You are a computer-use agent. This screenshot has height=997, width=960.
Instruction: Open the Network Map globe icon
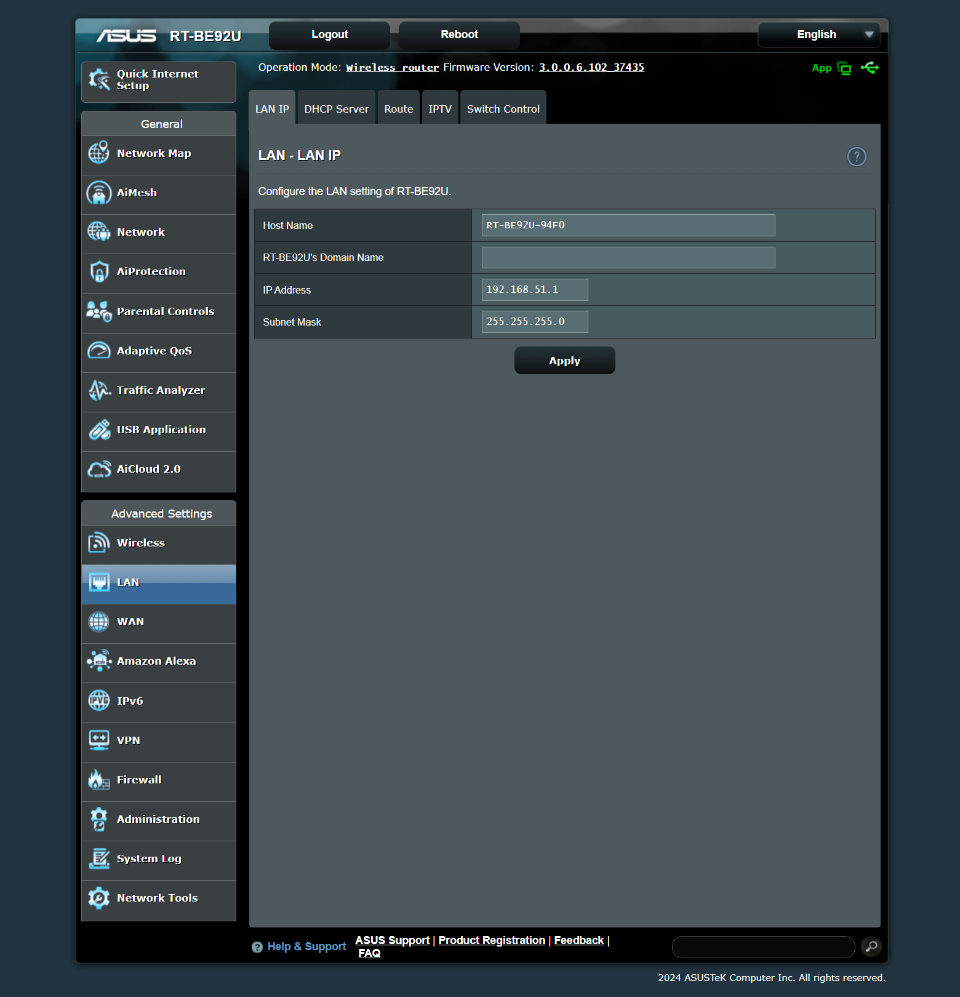99,153
